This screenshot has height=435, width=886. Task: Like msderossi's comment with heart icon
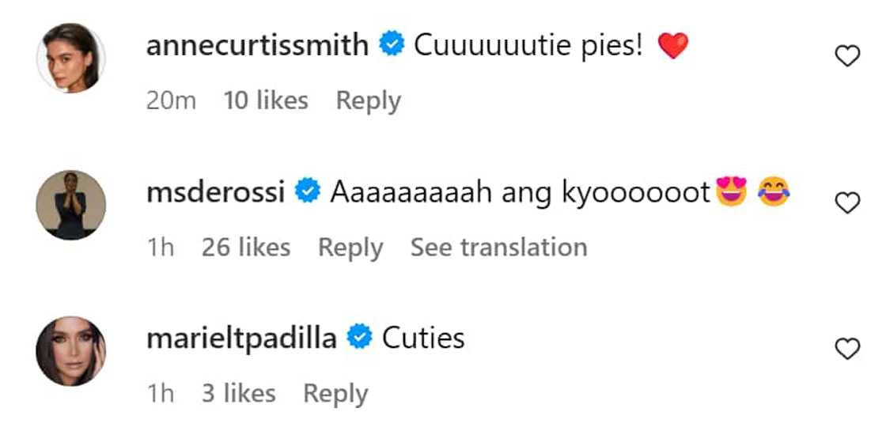coord(847,203)
